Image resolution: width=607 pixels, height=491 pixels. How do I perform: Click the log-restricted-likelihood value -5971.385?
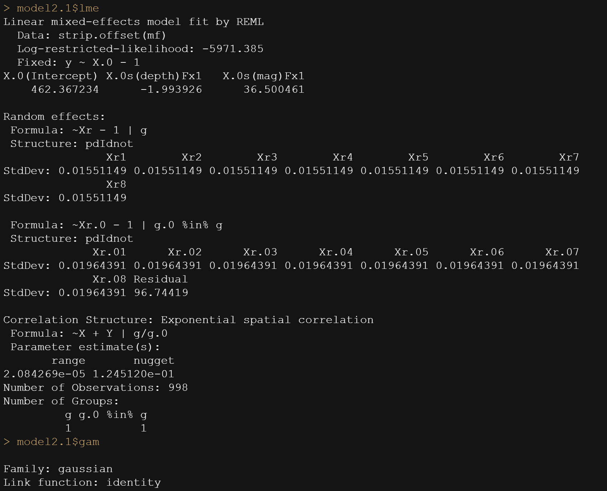[x=233, y=49]
